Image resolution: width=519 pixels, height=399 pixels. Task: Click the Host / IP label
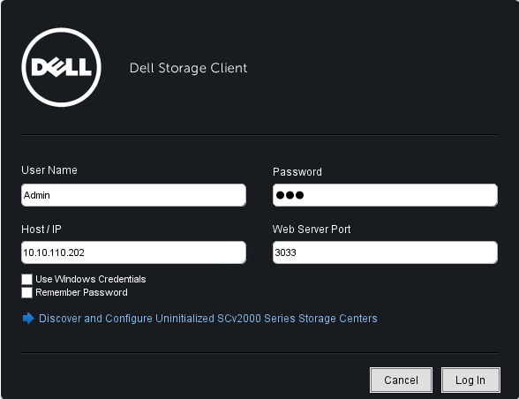[x=41, y=230]
